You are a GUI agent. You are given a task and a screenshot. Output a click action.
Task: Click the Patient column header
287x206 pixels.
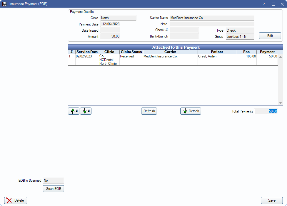point(217,52)
